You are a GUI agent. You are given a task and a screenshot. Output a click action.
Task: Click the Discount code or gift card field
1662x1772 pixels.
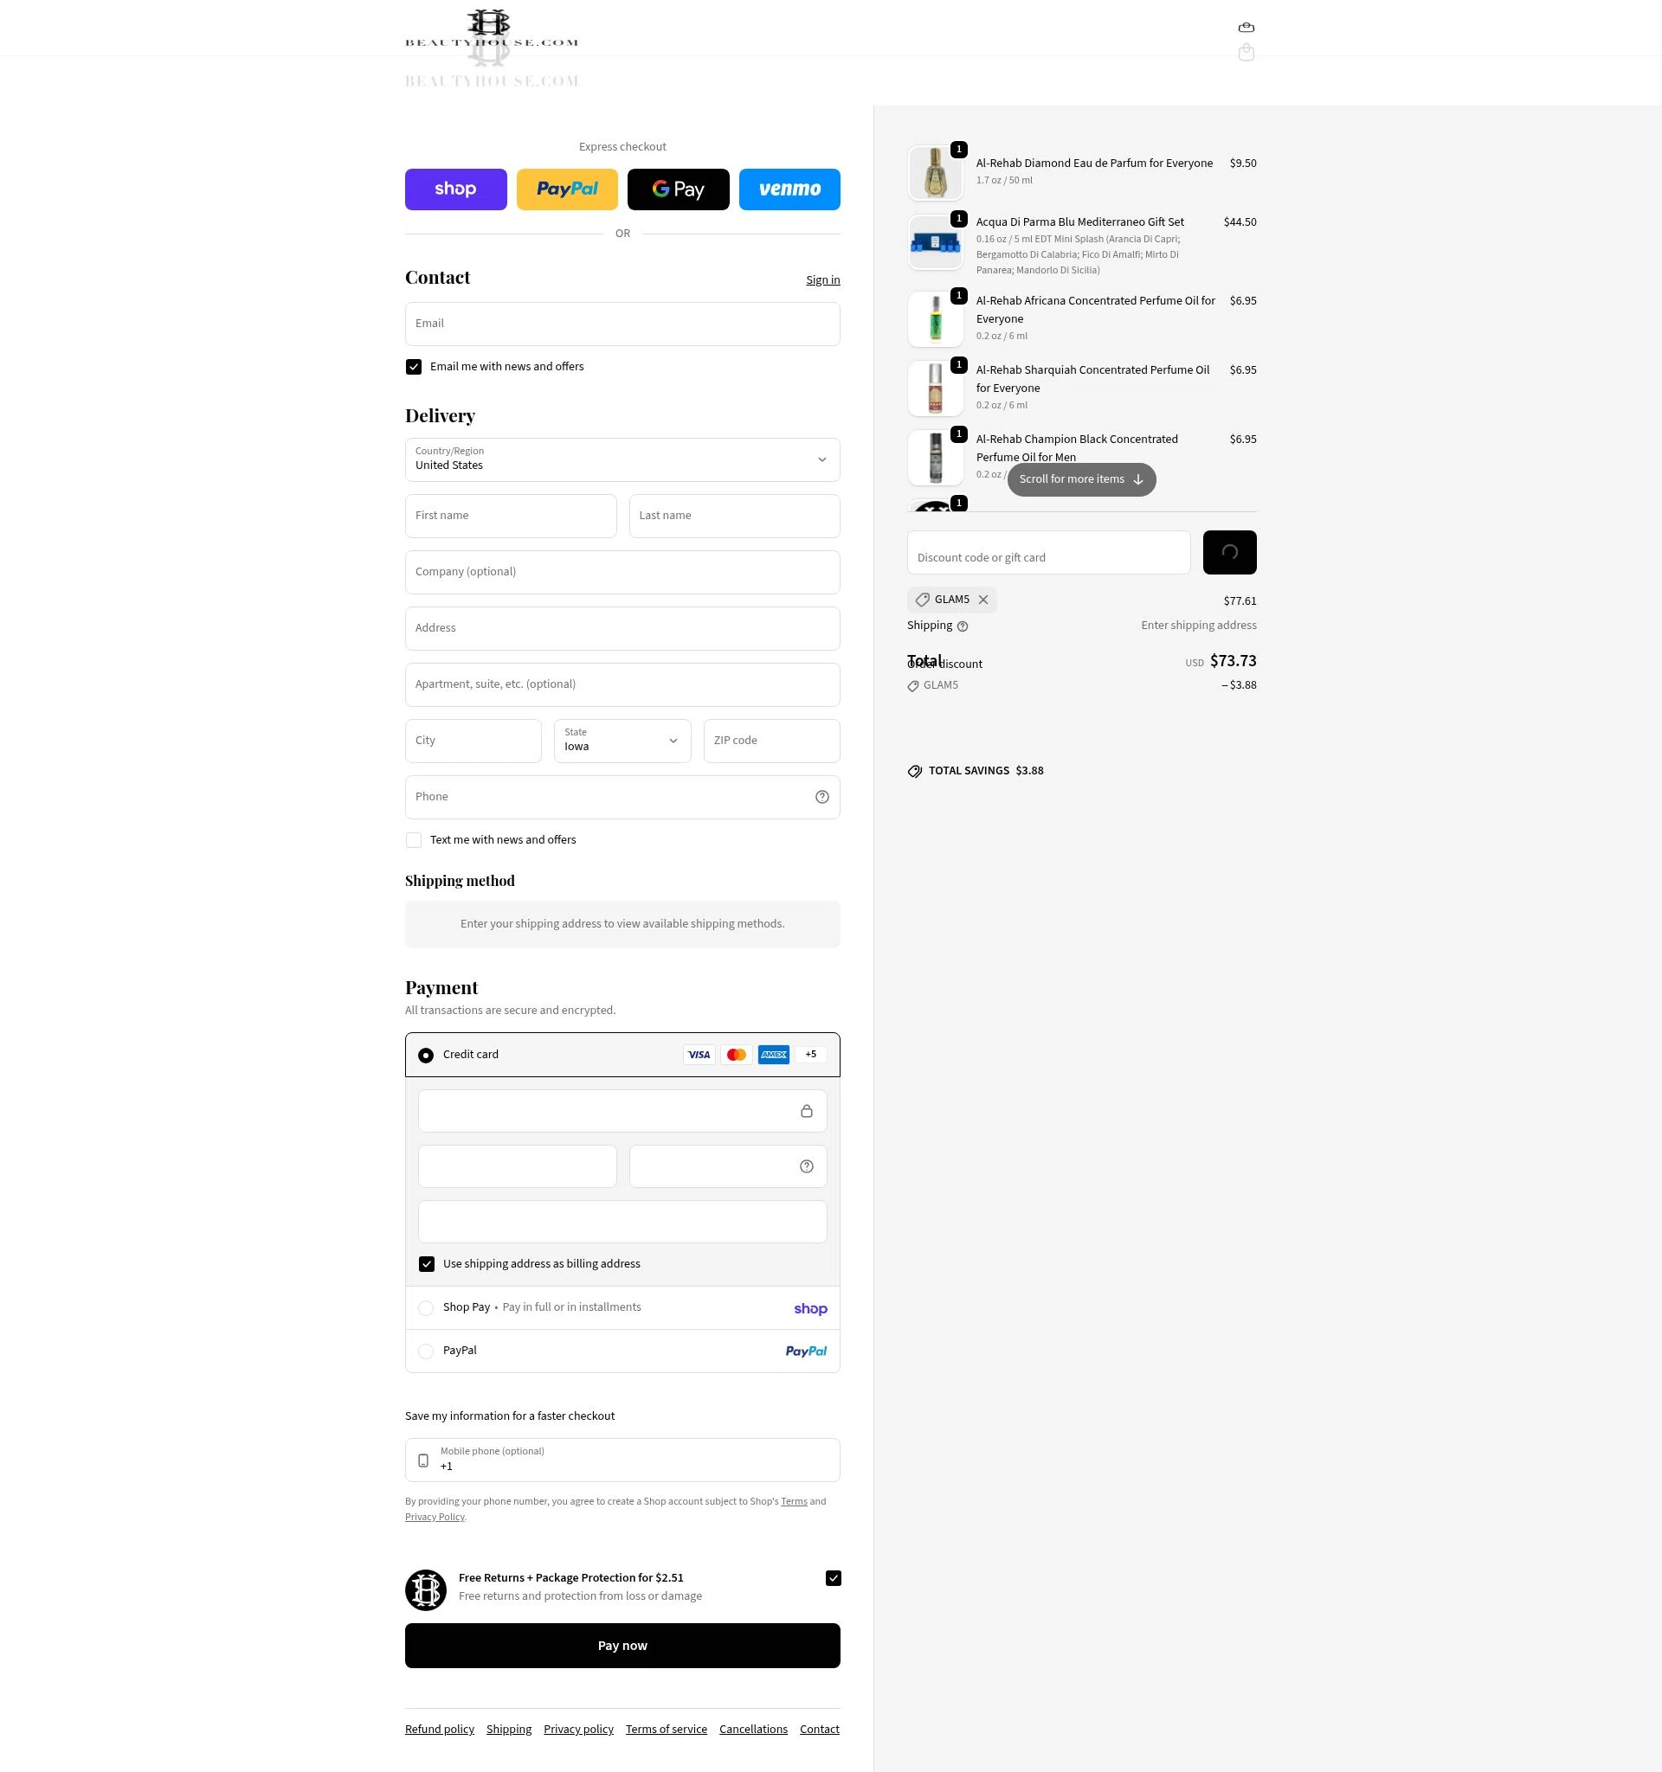click(1048, 553)
